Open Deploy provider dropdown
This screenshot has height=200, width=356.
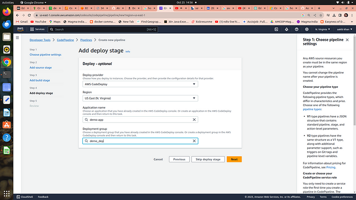pos(140,84)
